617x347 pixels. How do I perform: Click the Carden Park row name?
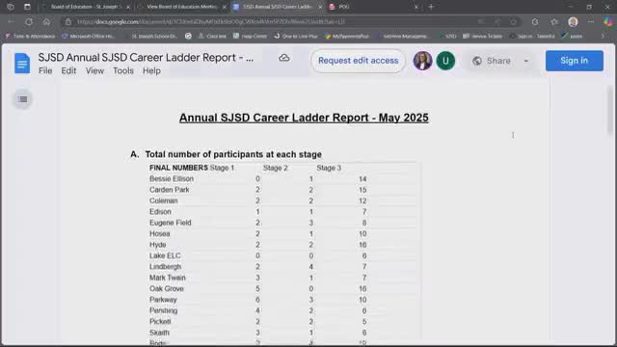[170, 190]
